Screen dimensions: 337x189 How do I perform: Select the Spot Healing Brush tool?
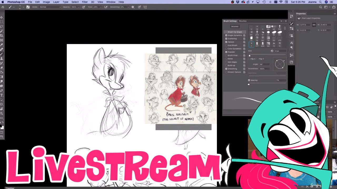tap(2, 49)
